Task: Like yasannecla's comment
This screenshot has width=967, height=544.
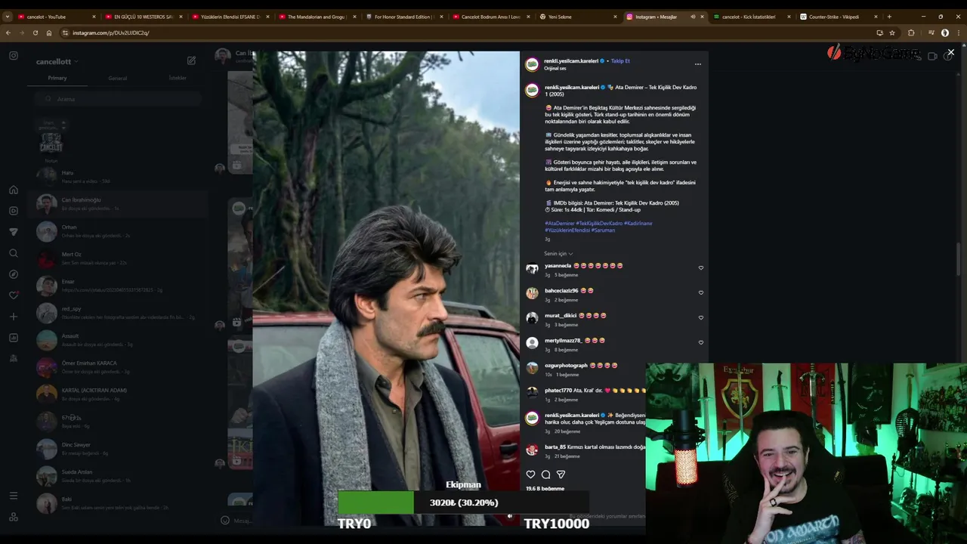Action: (x=700, y=267)
